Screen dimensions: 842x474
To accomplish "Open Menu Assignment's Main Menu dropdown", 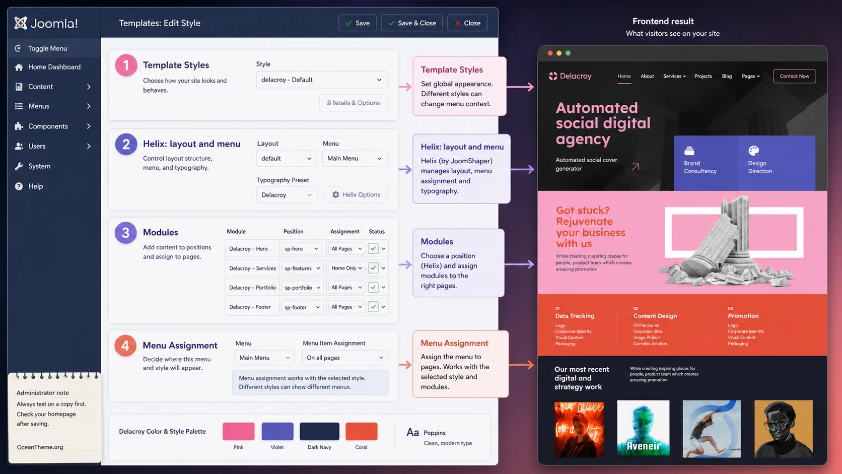I will pos(264,358).
